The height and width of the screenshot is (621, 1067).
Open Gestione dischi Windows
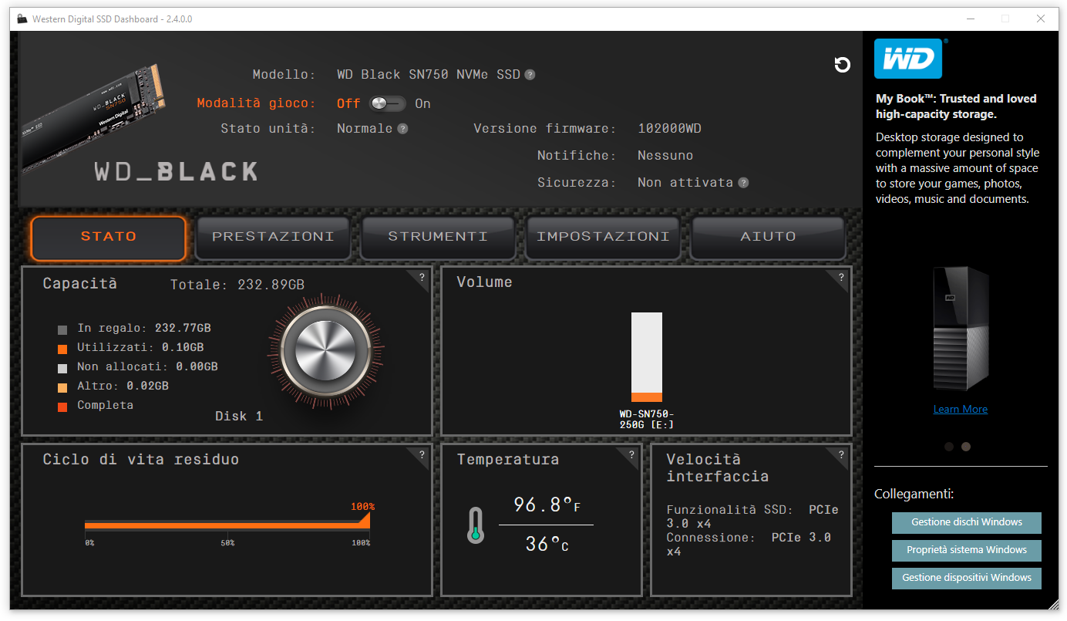(967, 522)
